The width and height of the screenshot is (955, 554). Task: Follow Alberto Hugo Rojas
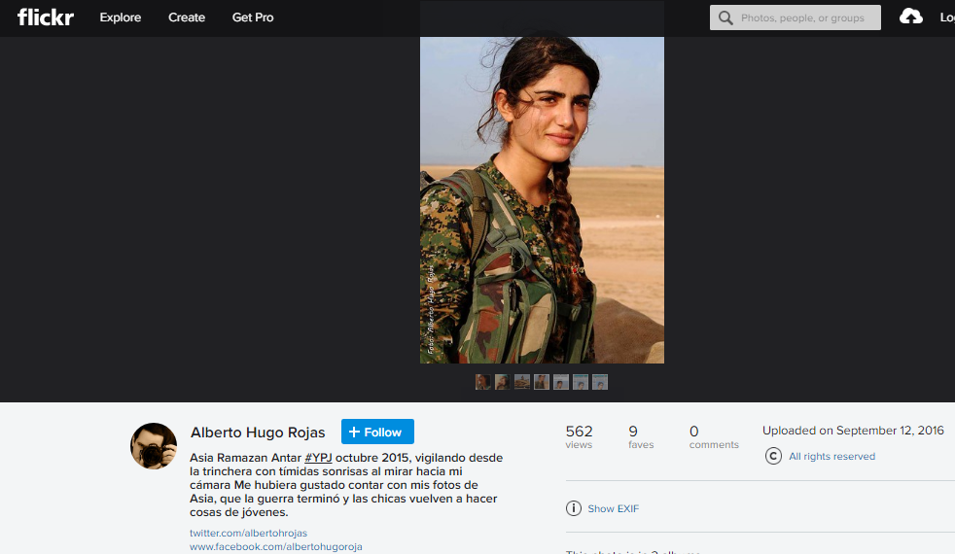[x=377, y=432]
